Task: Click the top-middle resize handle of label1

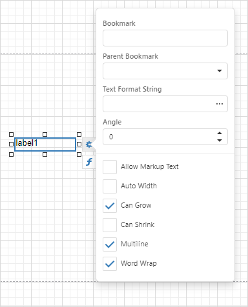Action: (45, 134)
